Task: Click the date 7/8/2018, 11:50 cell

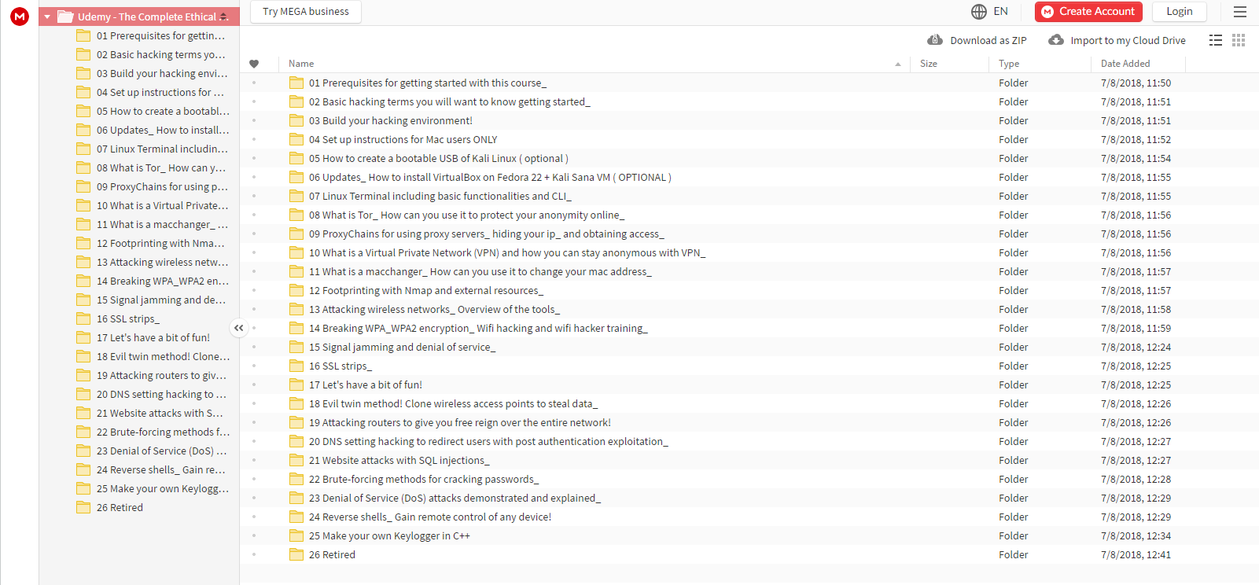Action: 1136,83
